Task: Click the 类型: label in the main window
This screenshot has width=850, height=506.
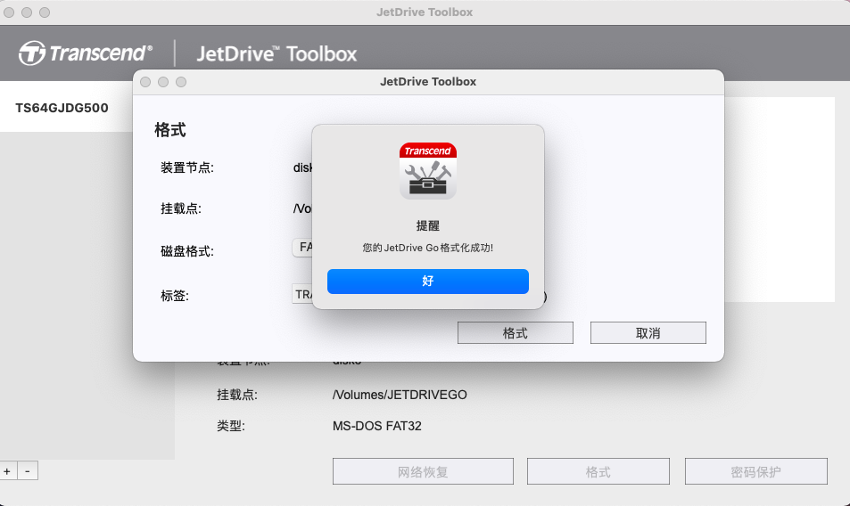Action: 231,426
